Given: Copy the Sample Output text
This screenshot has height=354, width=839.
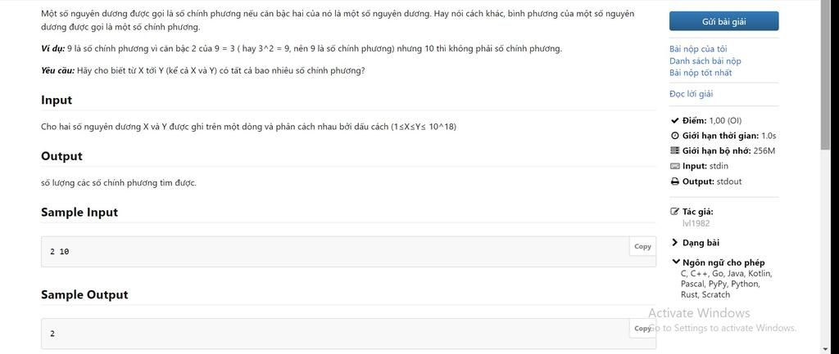Looking at the screenshot, I should 642,329.
